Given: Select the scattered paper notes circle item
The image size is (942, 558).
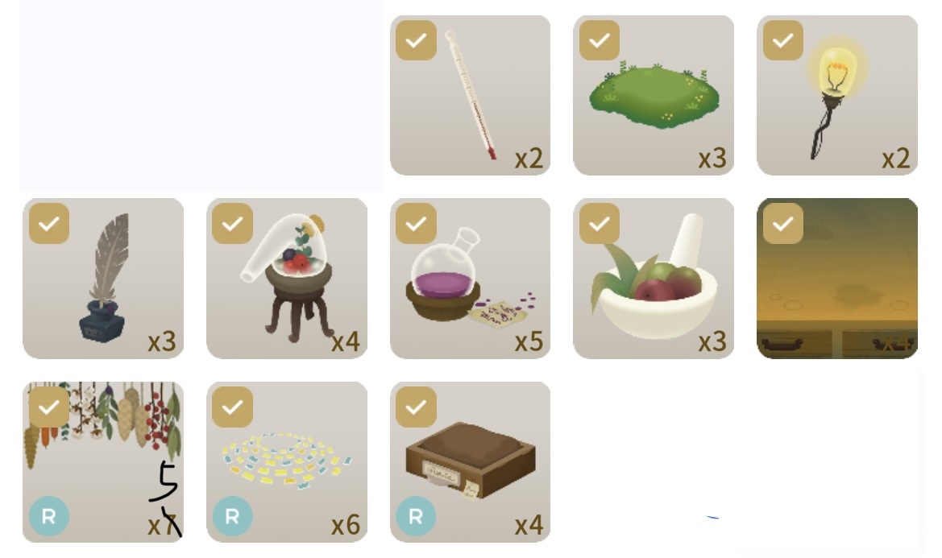Looking at the screenshot, I should [x=287, y=462].
